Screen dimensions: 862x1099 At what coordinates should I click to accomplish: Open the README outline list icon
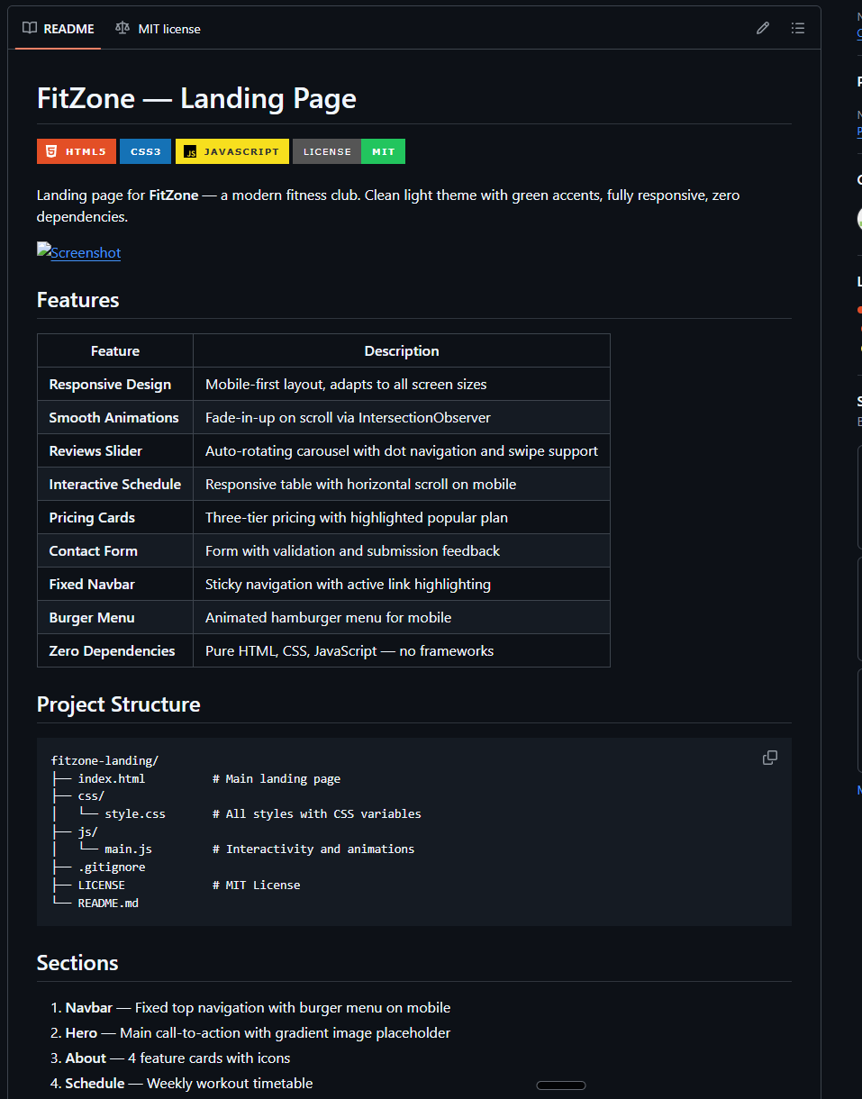(x=797, y=28)
